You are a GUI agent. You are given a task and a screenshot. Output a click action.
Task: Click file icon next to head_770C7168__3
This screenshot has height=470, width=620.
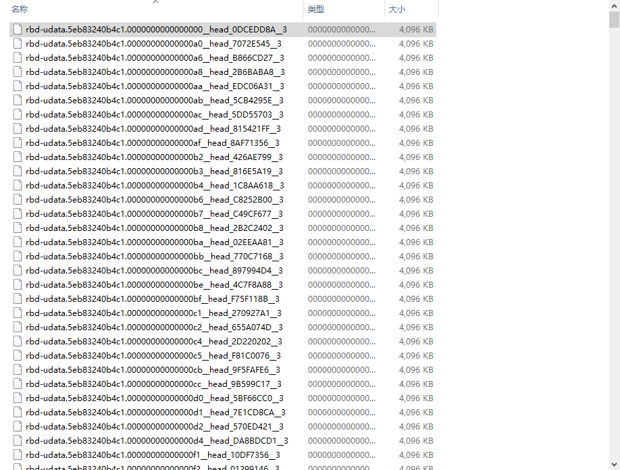click(x=18, y=257)
